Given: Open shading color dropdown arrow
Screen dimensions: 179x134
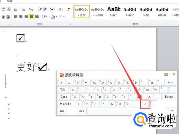Looking at the screenshot, I should pyautogui.click(x=56, y=17).
